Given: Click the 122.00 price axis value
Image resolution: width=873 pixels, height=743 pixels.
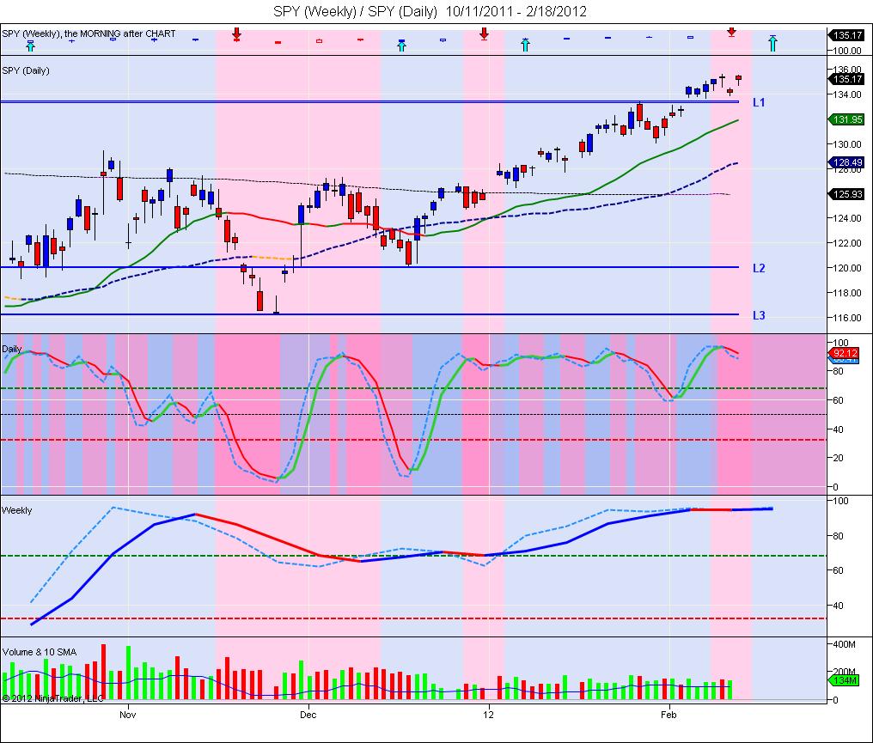Looking at the screenshot, I should click(847, 243).
